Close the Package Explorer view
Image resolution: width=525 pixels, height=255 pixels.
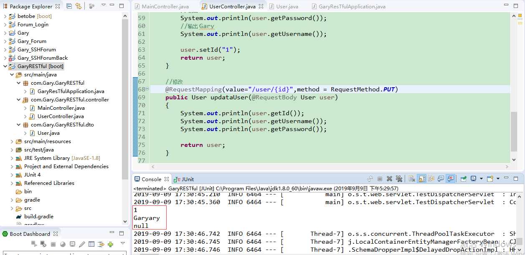(57, 6)
